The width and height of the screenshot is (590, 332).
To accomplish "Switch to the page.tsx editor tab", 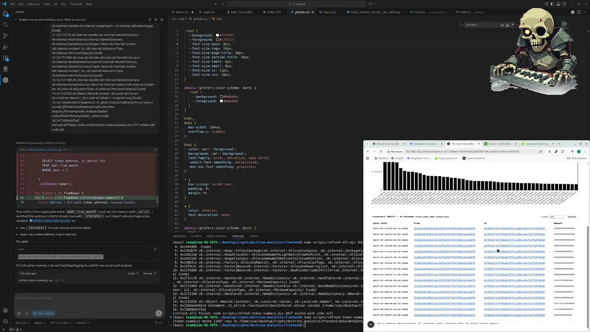I will click(209, 12).
